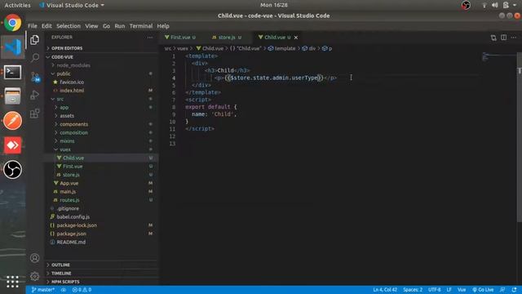Switch to the First.vue tab

(x=180, y=38)
